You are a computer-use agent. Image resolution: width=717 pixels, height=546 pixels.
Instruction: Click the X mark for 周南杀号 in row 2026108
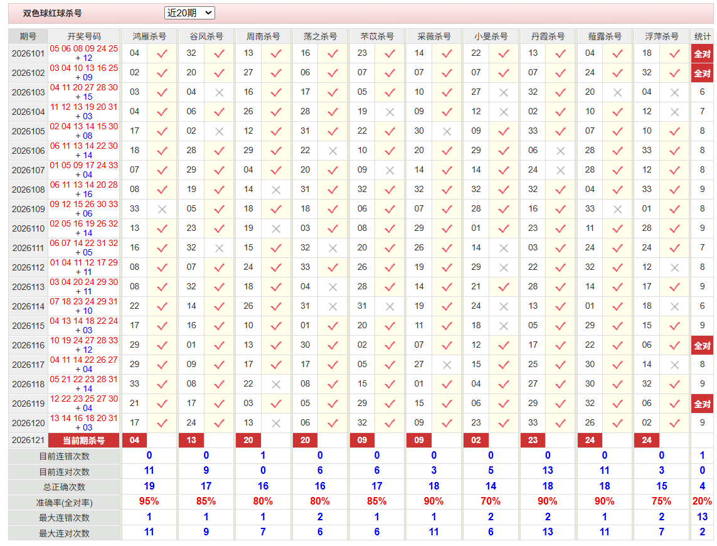(x=276, y=190)
